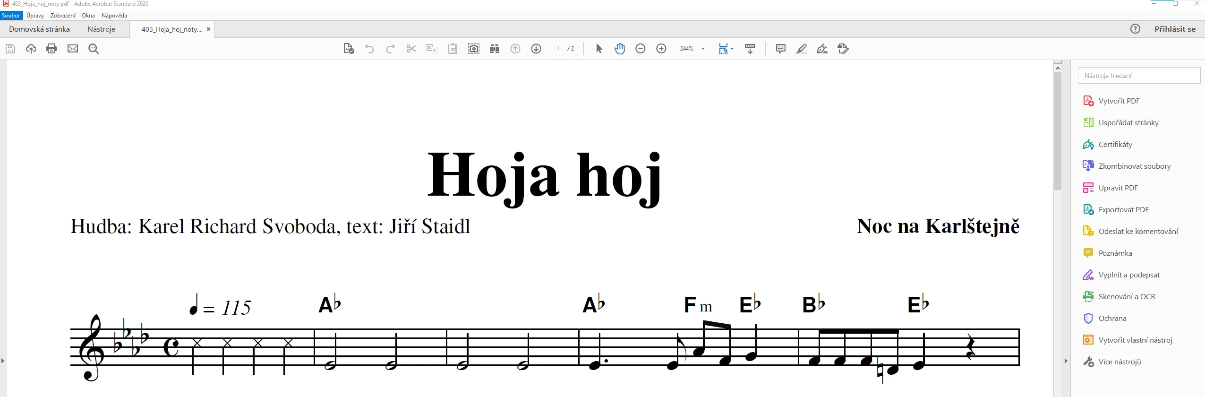Switch to Nástroje tab
Image resolution: width=1205 pixels, height=397 pixels.
pyautogui.click(x=102, y=29)
